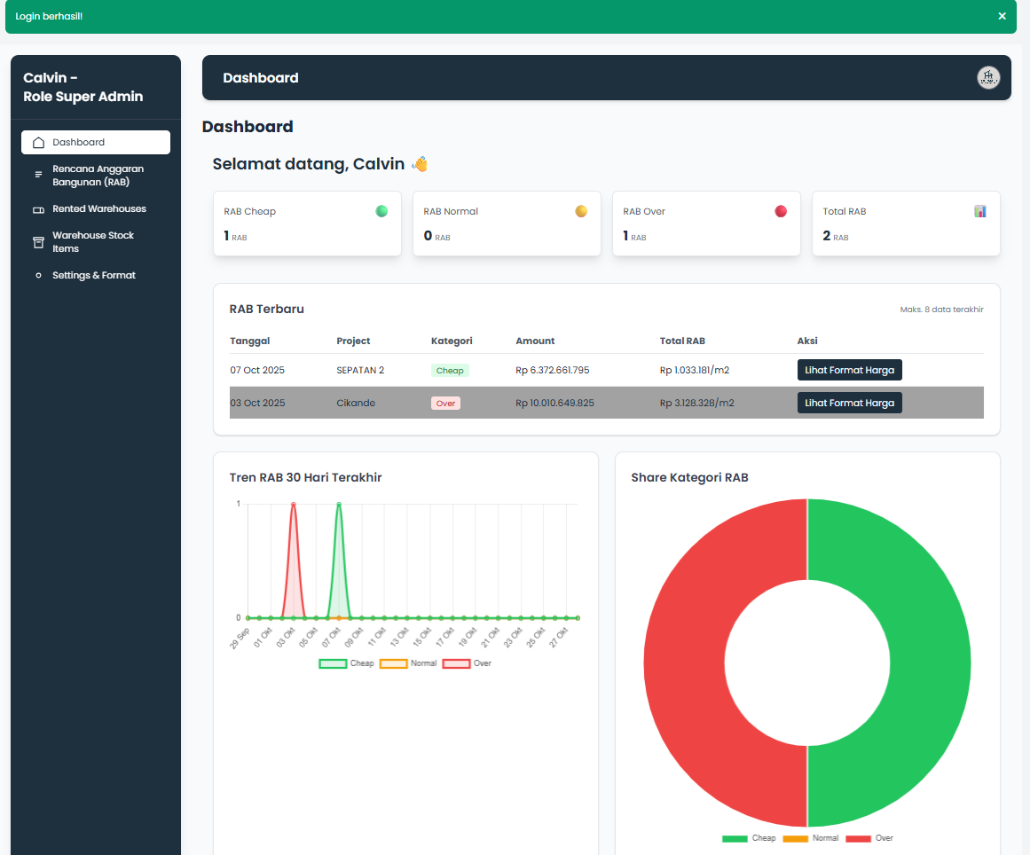Click the home icon beside Dashboard
The width and height of the screenshot is (1030, 855).
click(x=38, y=142)
